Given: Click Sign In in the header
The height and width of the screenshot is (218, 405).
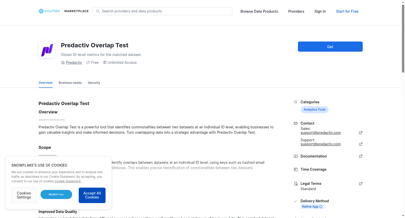Looking at the screenshot, I should (320, 11).
